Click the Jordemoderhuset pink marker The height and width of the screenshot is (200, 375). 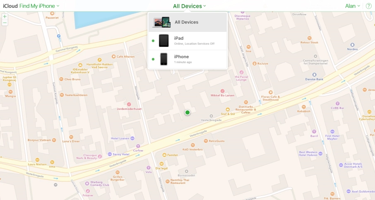pyautogui.click(x=129, y=104)
